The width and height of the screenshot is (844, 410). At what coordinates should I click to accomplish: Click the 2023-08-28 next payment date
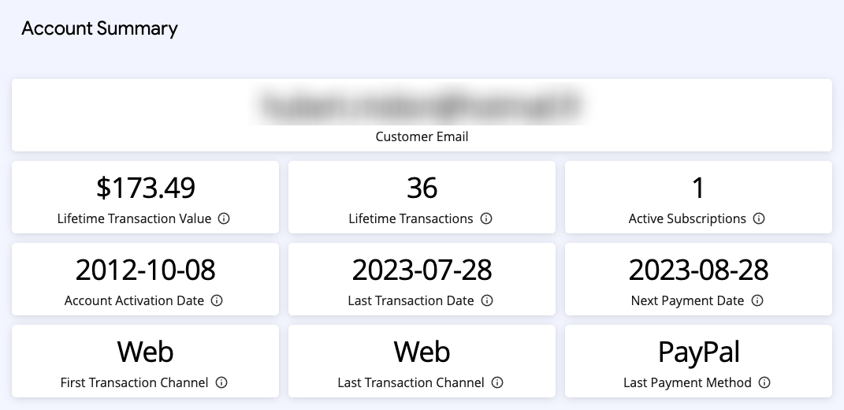699,270
